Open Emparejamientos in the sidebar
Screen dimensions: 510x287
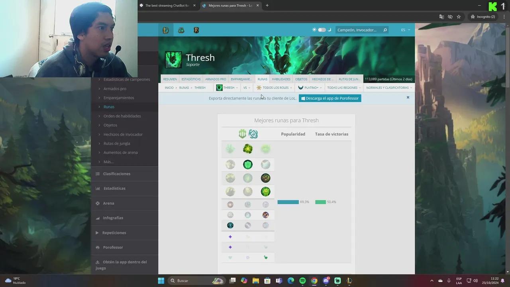point(119,98)
